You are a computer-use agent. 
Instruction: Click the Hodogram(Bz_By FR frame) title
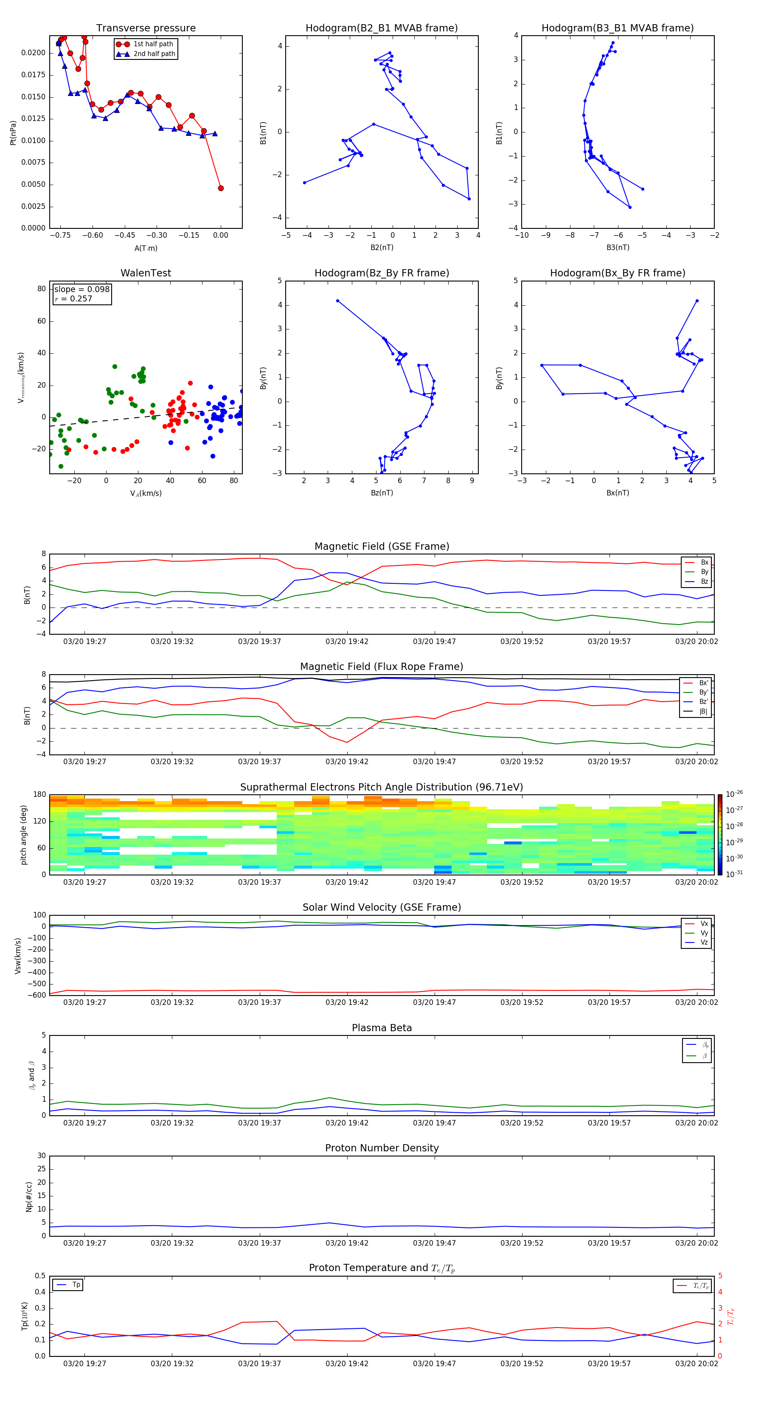[x=382, y=273]
